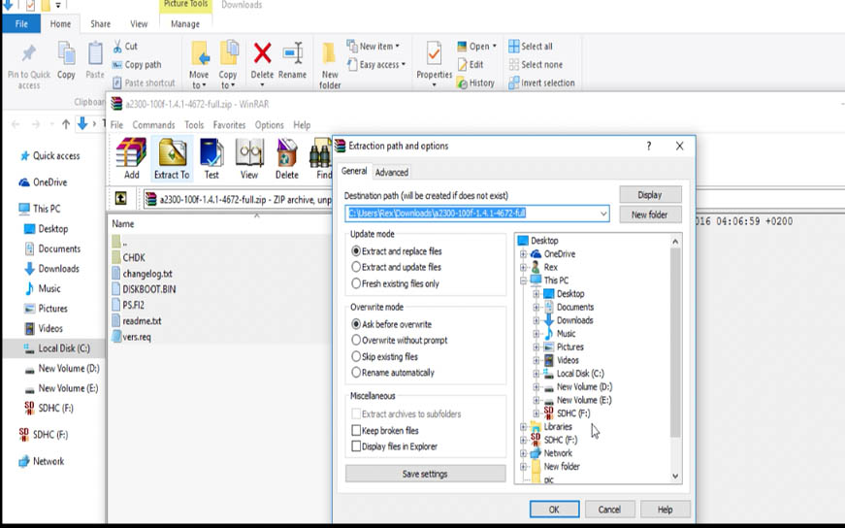
Task: Click the WinRAR Test toolbar icon
Action: click(x=211, y=158)
